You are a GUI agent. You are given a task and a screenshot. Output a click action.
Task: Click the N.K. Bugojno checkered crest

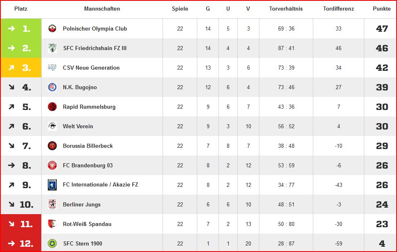pyautogui.click(x=52, y=87)
